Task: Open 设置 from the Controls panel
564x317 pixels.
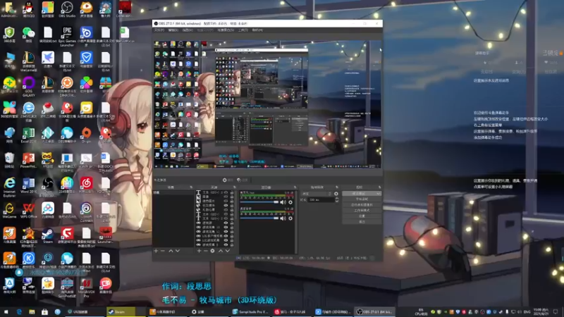Action: tap(362, 216)
